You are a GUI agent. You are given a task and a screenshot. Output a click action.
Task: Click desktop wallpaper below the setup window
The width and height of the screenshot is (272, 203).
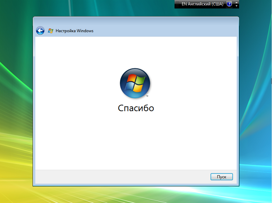pos(136,195)
